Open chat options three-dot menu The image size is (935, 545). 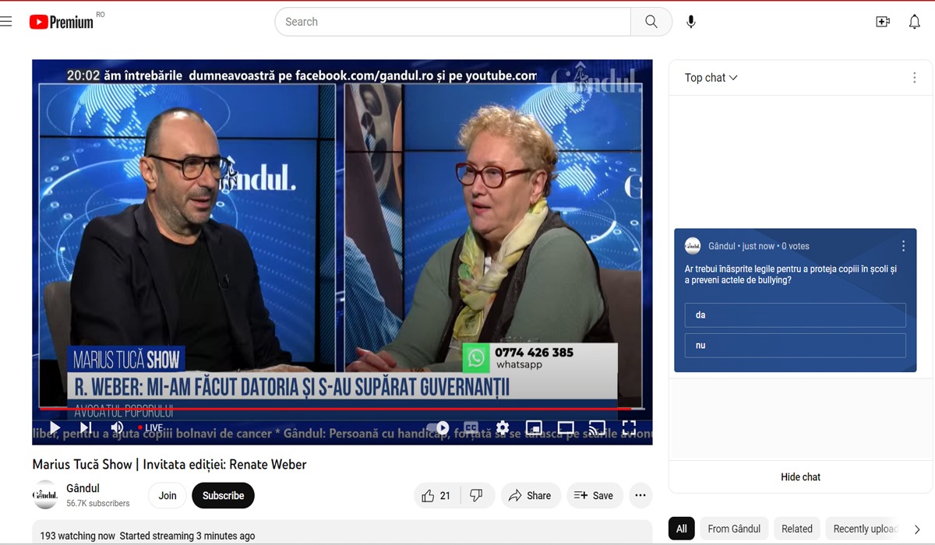(x=914, y=78)
